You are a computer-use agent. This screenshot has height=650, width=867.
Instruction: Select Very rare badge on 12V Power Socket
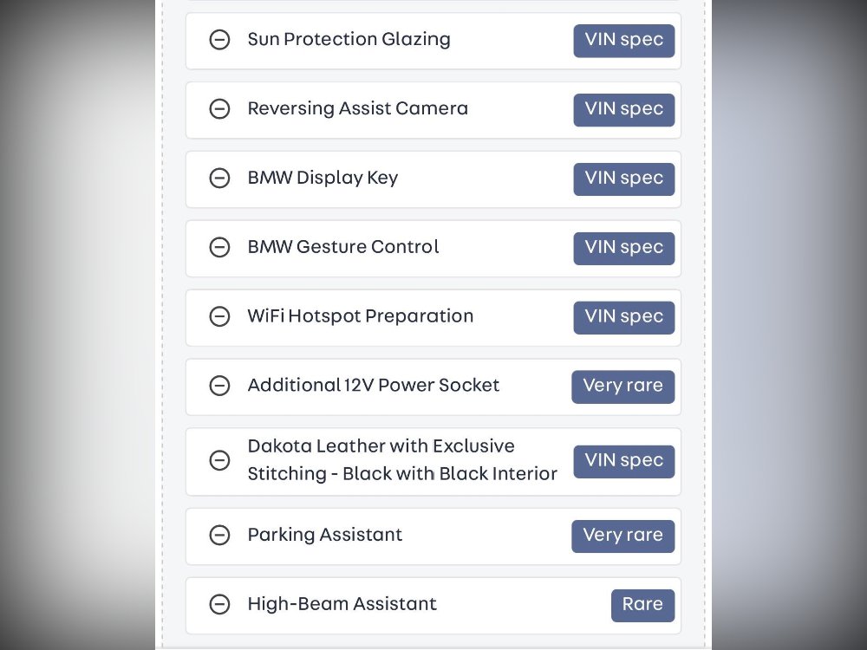coord(623,387)
